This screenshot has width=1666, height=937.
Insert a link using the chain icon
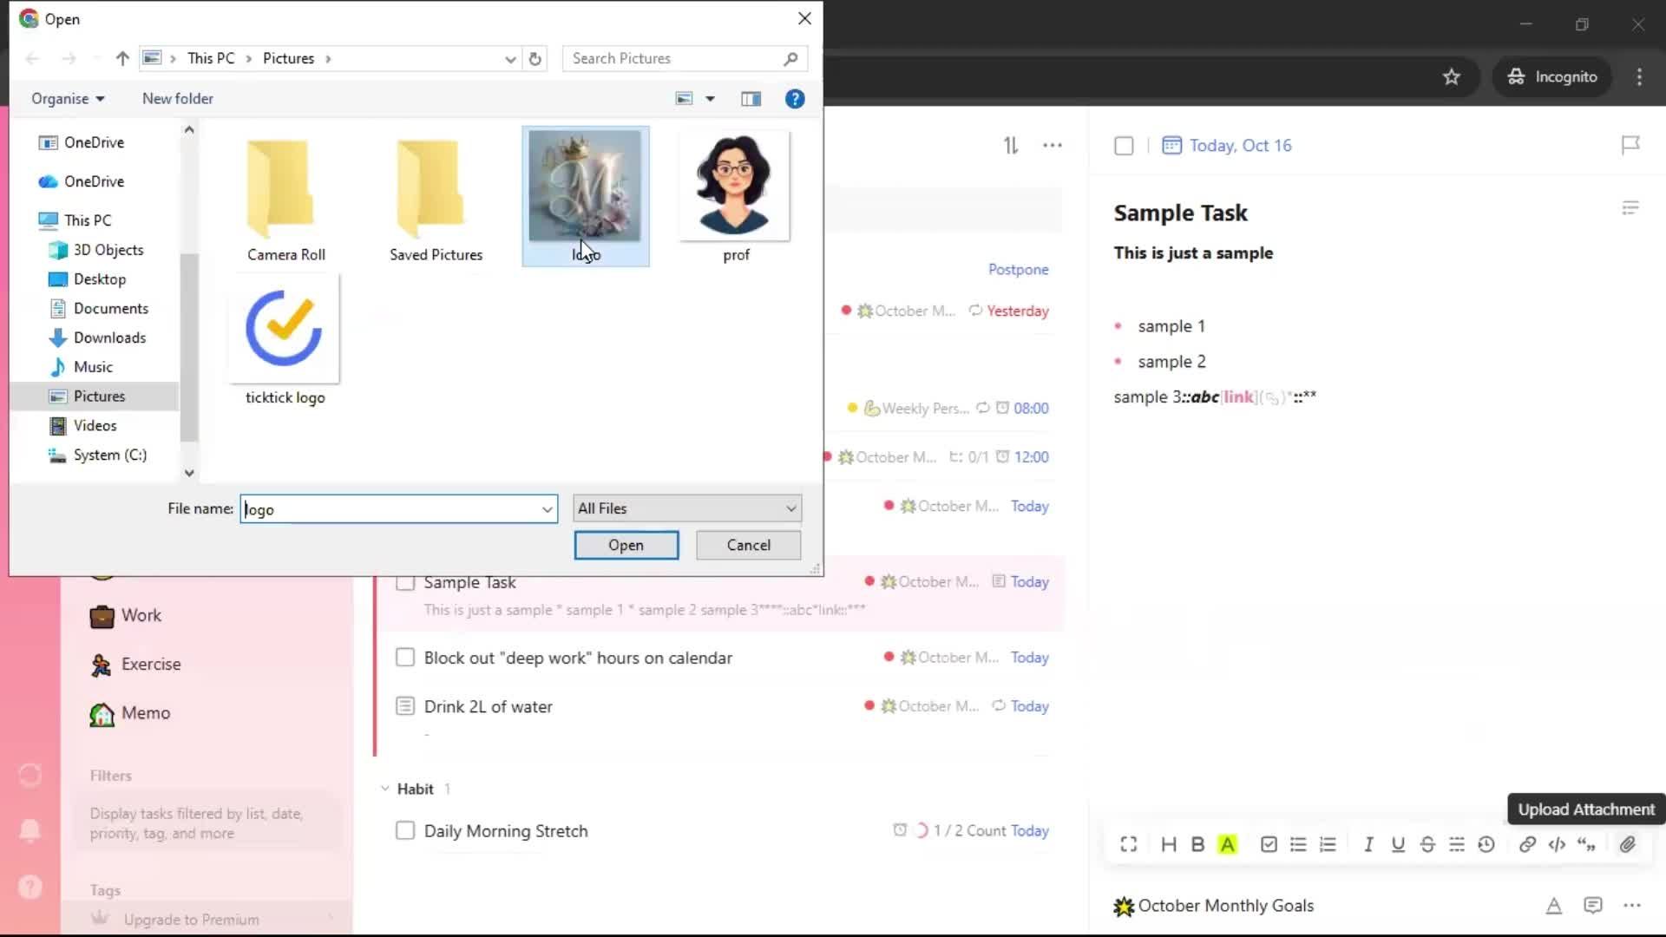(1527, 844)
